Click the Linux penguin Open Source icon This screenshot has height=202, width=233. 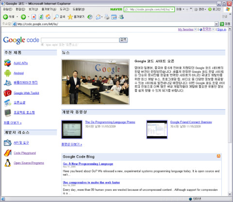(8, 163)
